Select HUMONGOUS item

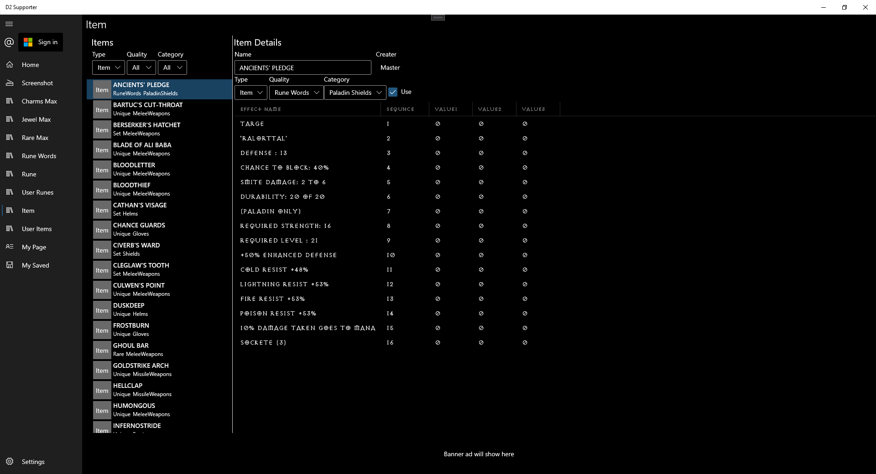coord(160,410)
